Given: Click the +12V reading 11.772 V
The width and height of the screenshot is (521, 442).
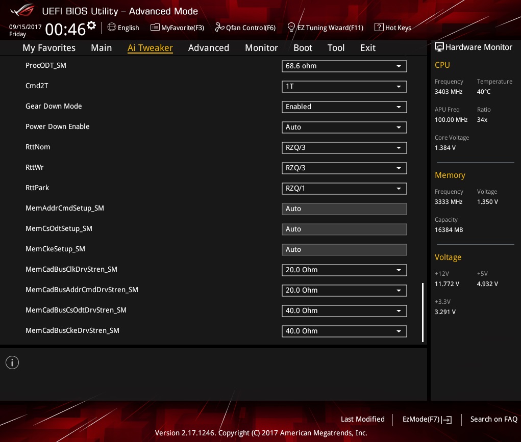Looking at the screenshot, I should pos(447,284).
